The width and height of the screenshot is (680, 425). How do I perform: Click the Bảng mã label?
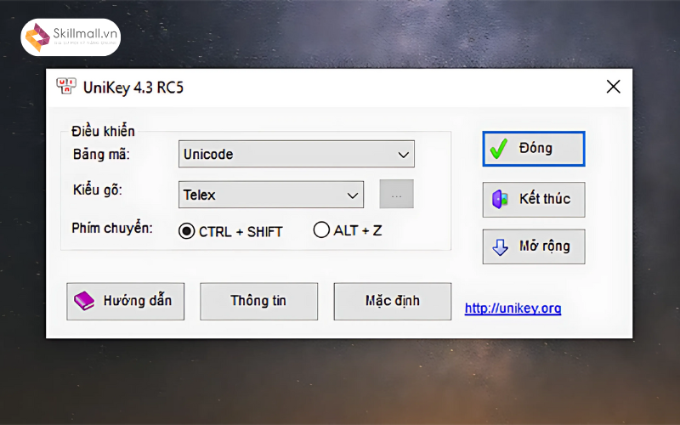(x=101, y=154)
